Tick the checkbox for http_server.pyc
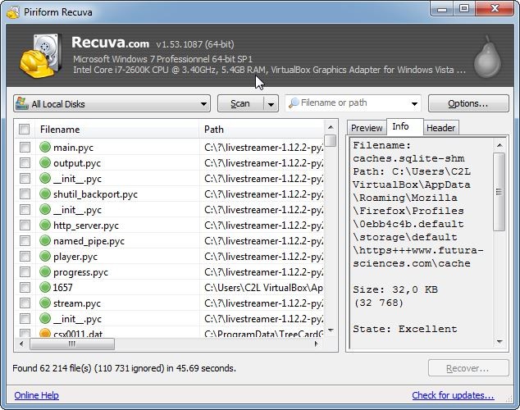This screenshot has height=410, width=520. coord(25,225)
